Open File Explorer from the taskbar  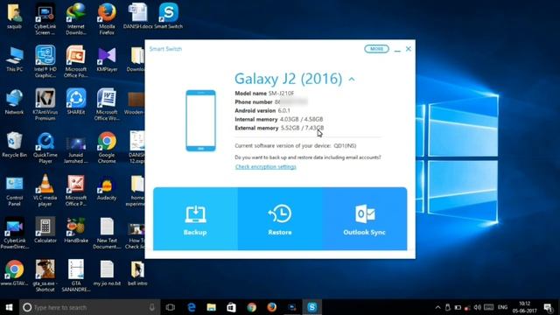tap(212, 307)
